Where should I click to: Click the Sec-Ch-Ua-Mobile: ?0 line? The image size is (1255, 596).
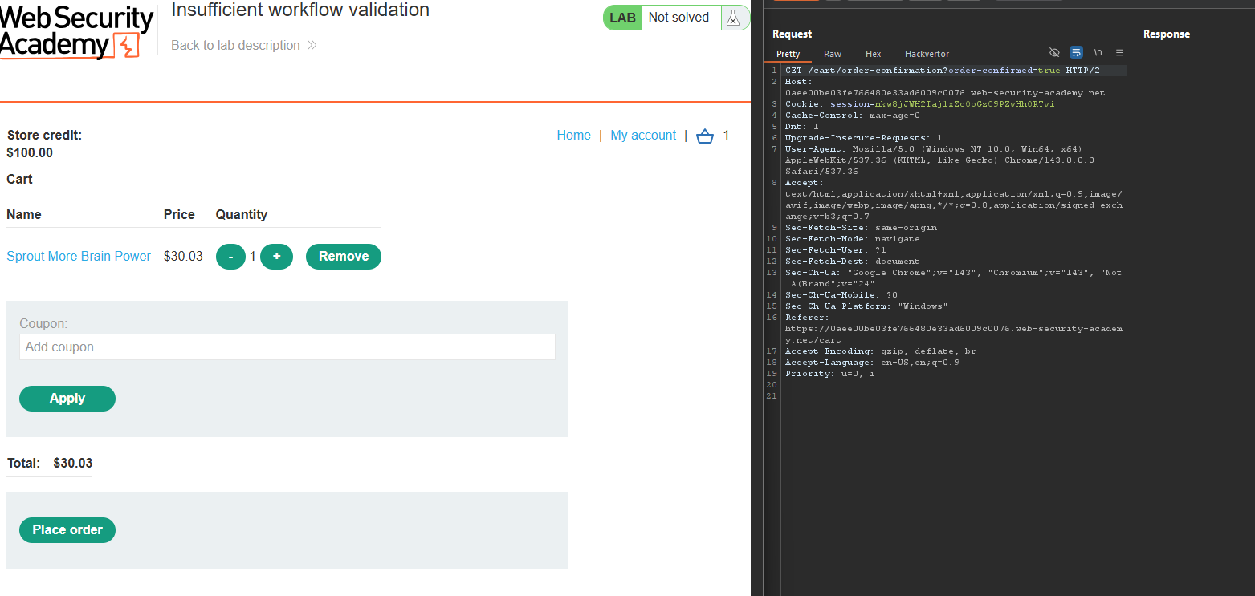coord(841,295)
